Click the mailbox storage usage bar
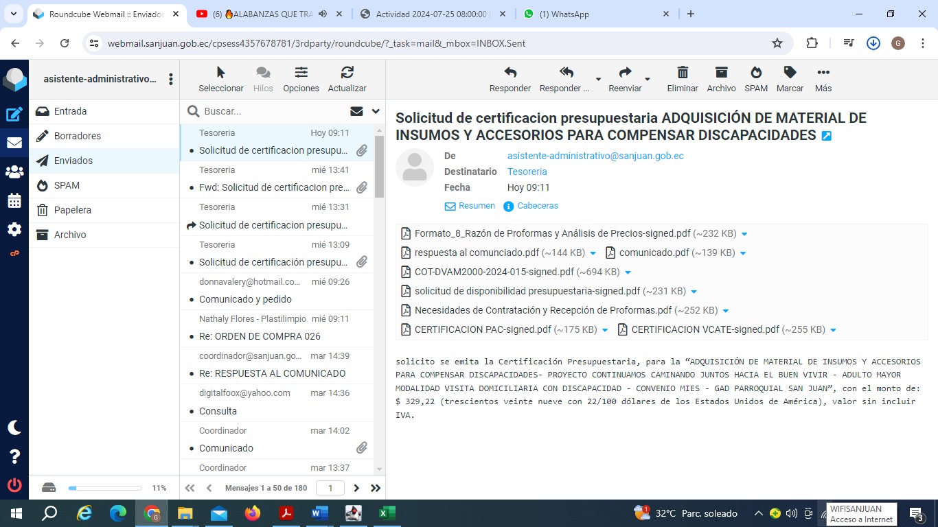Image resolution: width=938 pixels, height=527 pixels. tap(104, 488)
